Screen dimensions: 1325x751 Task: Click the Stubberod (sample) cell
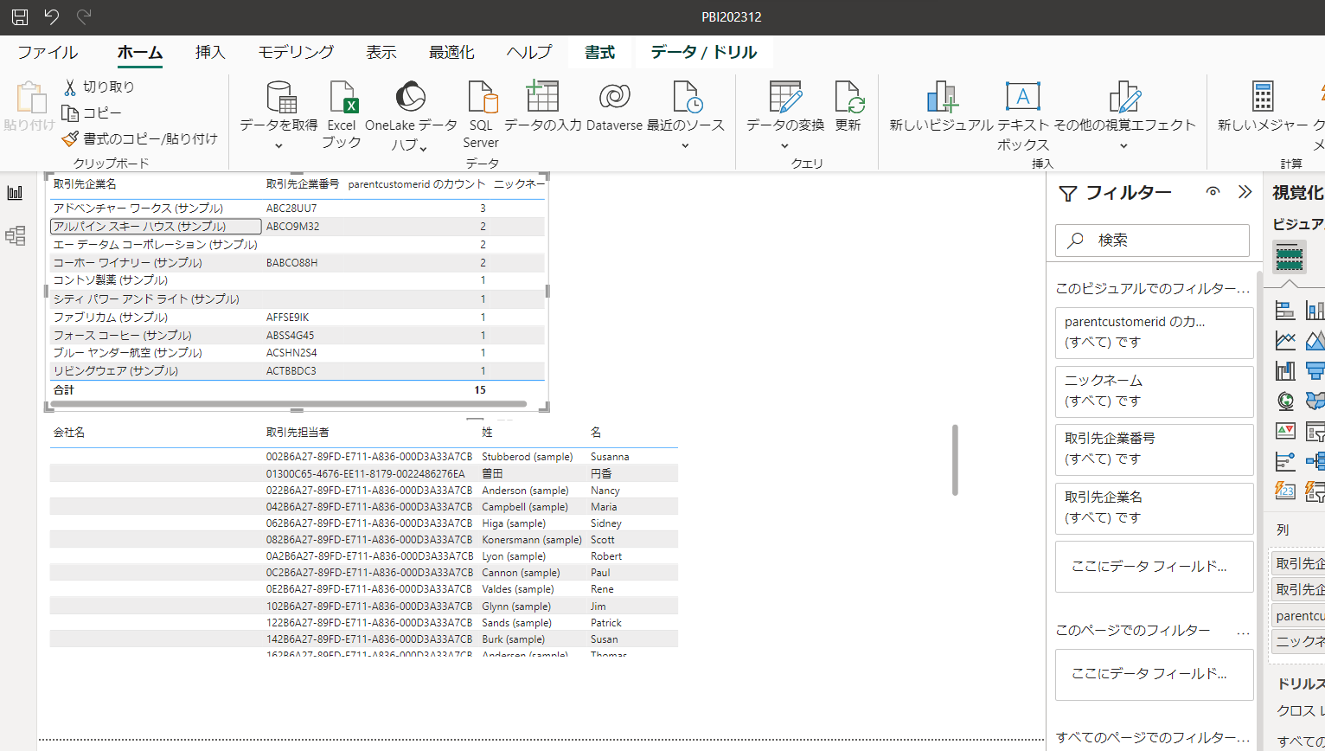528,457
